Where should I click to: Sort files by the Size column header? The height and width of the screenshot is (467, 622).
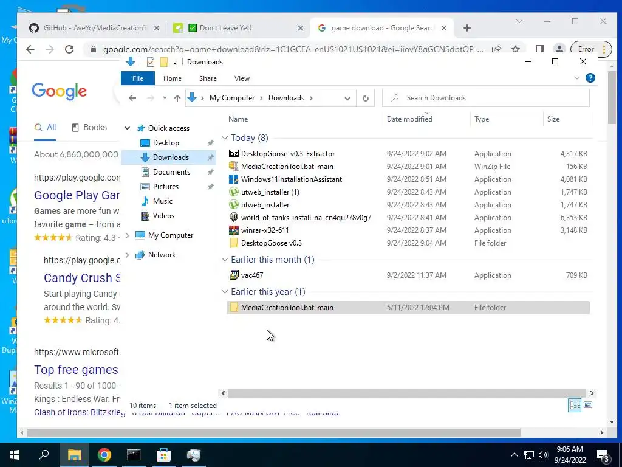pos(553,119)
